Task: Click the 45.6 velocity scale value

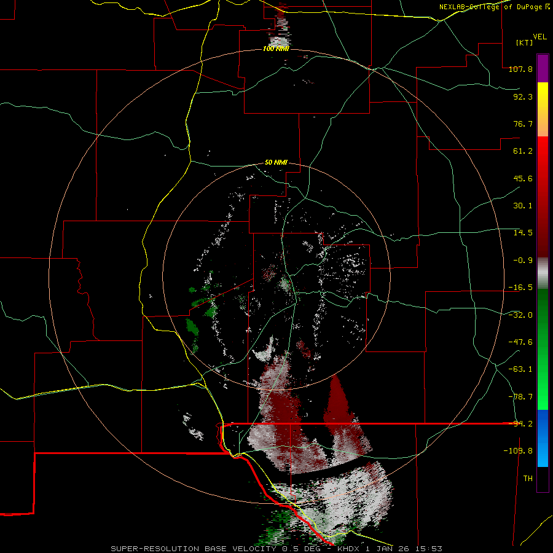Action: click(523, 178)
